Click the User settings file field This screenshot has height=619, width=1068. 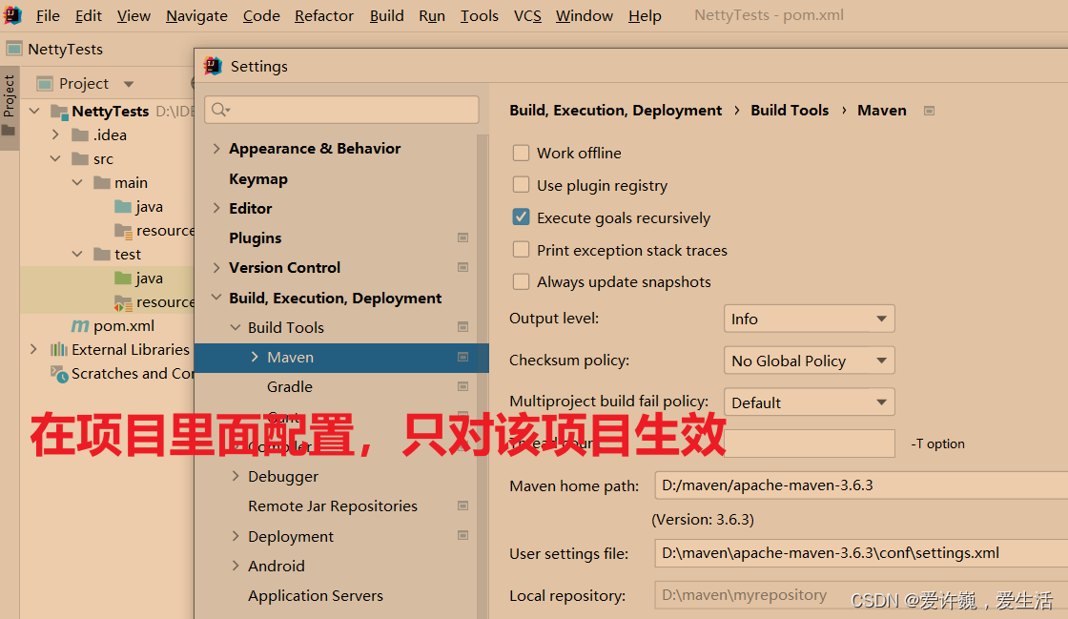(x=861, y=553)
